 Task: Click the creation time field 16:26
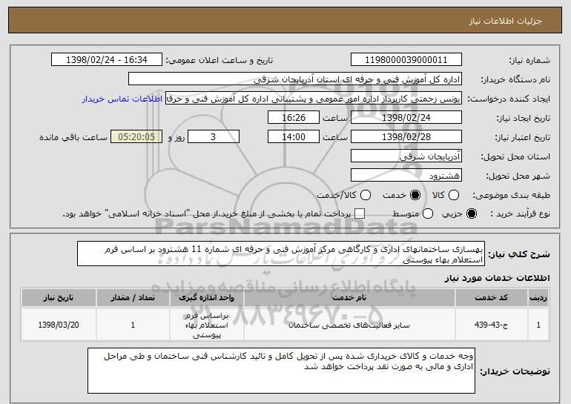point(294,118)
